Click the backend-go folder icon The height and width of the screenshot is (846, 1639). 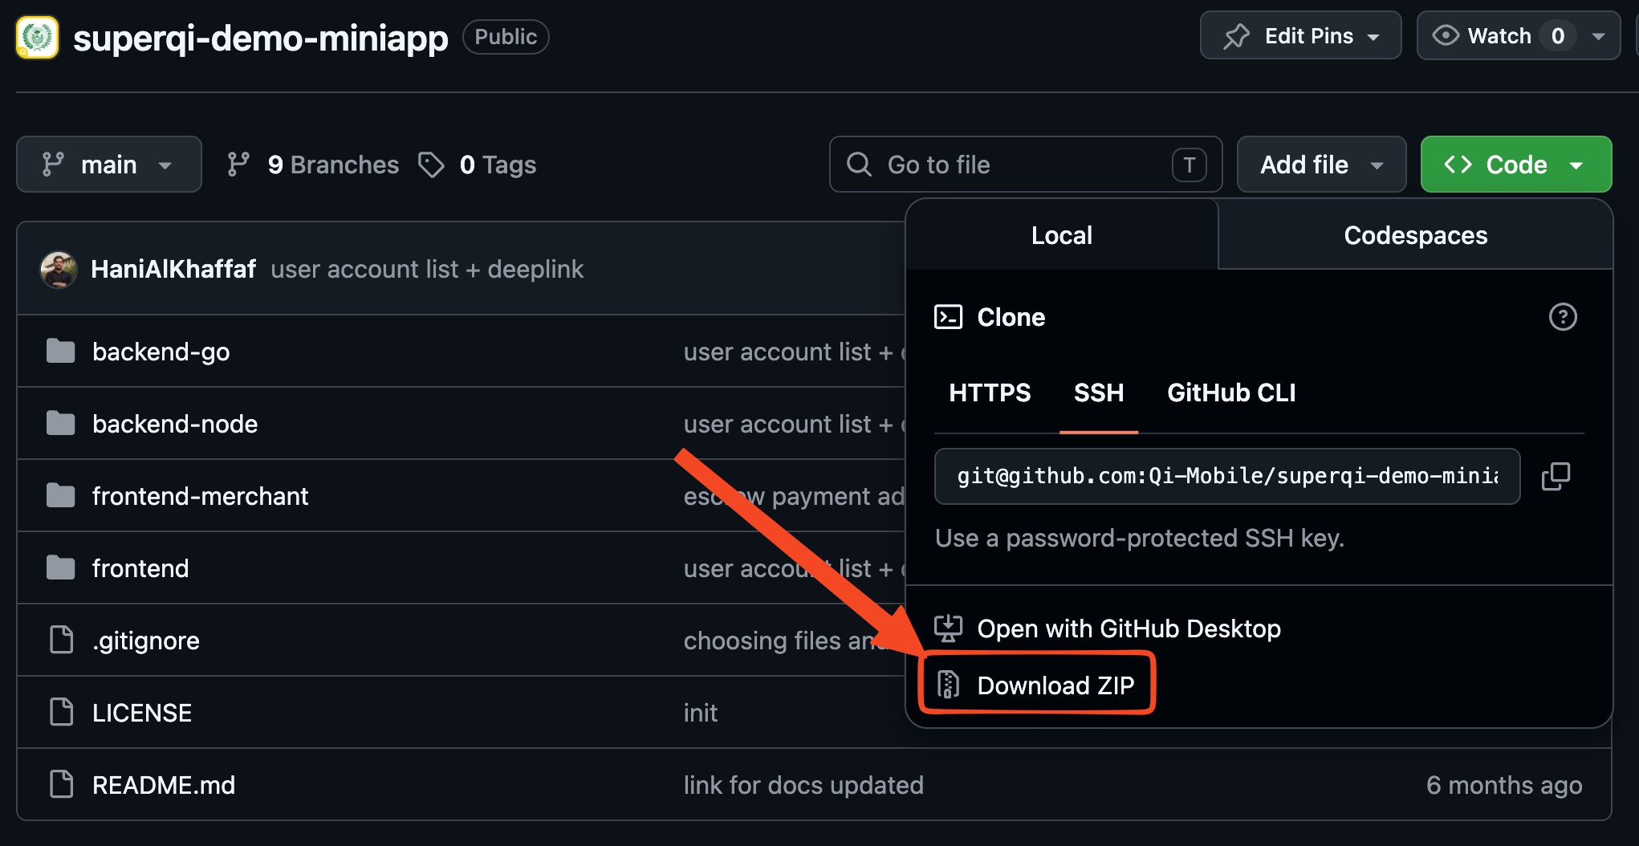click(x=60, y=351)
